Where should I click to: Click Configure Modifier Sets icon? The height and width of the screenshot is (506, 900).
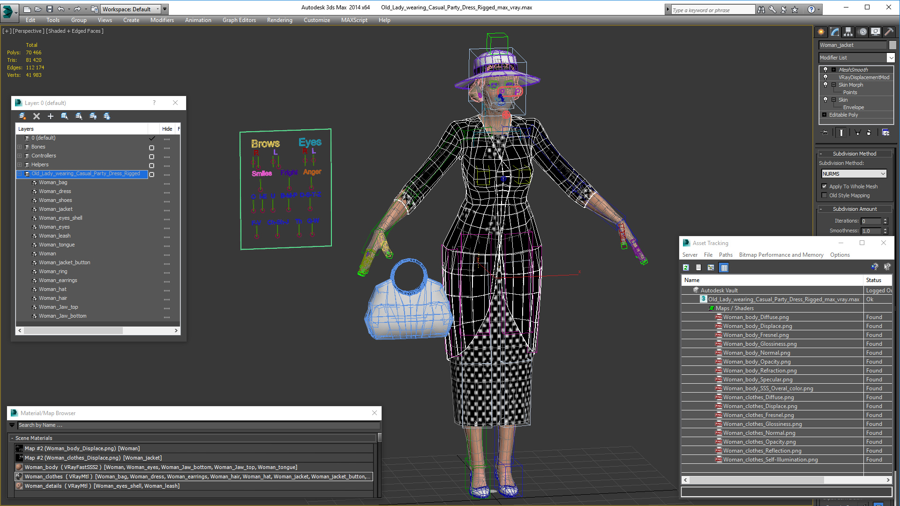pyautogui.click(x=885, y=133)
